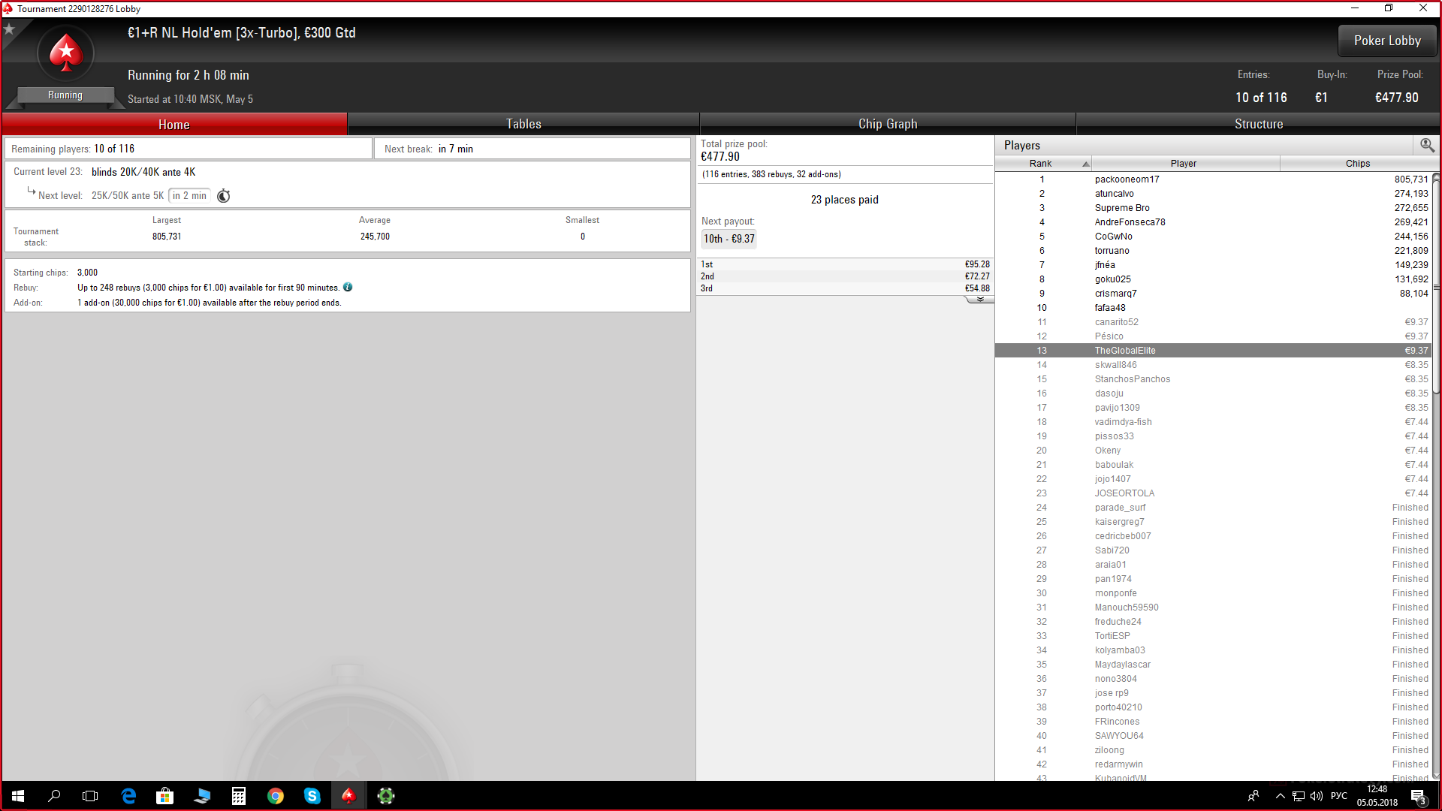Click the player search magnifier icon
1442x811 pixels.
pyautogui.click(x=1427, y=145)
